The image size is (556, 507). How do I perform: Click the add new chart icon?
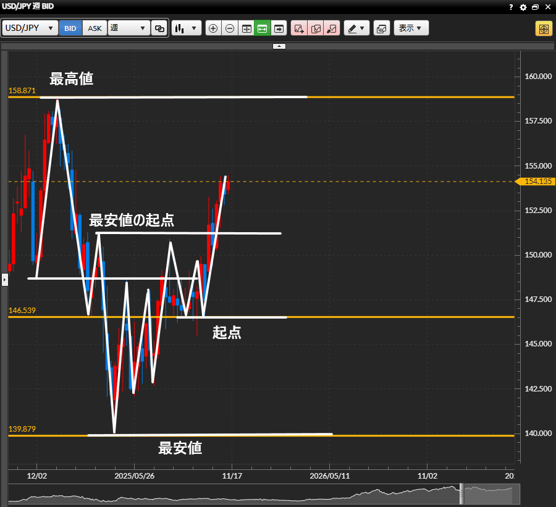tap(299, 28)
